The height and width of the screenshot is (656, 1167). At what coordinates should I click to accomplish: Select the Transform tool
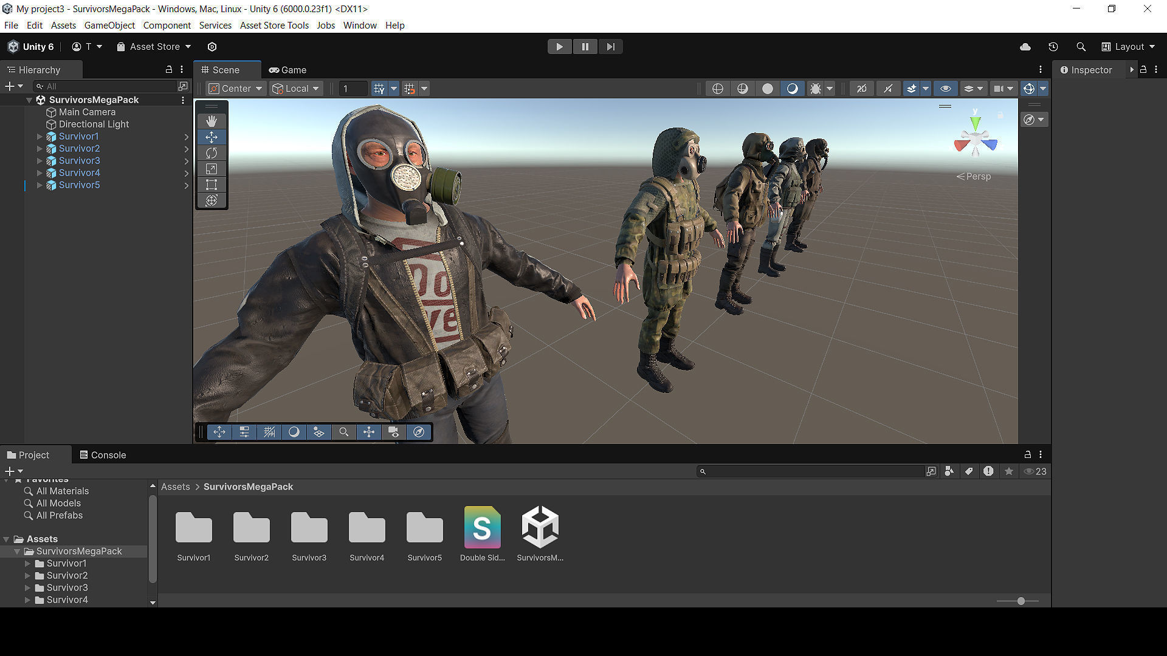tap(212, 200)
